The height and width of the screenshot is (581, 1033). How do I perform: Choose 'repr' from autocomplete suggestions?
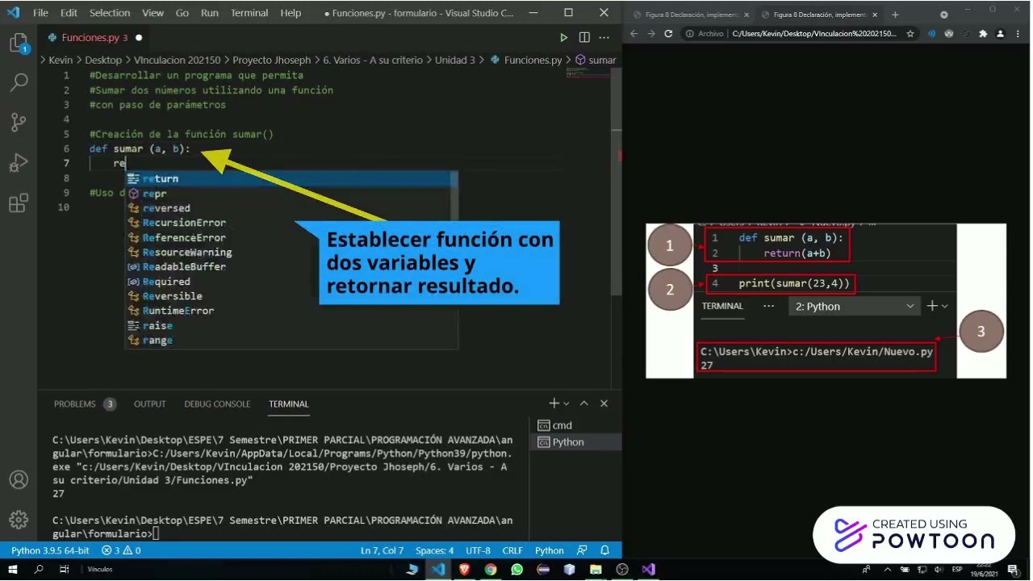pos(291,194)
